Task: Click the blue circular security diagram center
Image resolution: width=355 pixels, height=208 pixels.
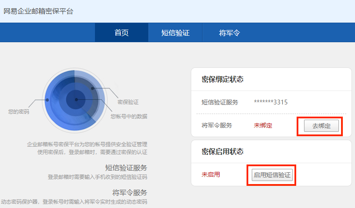Action: point(76,100)
